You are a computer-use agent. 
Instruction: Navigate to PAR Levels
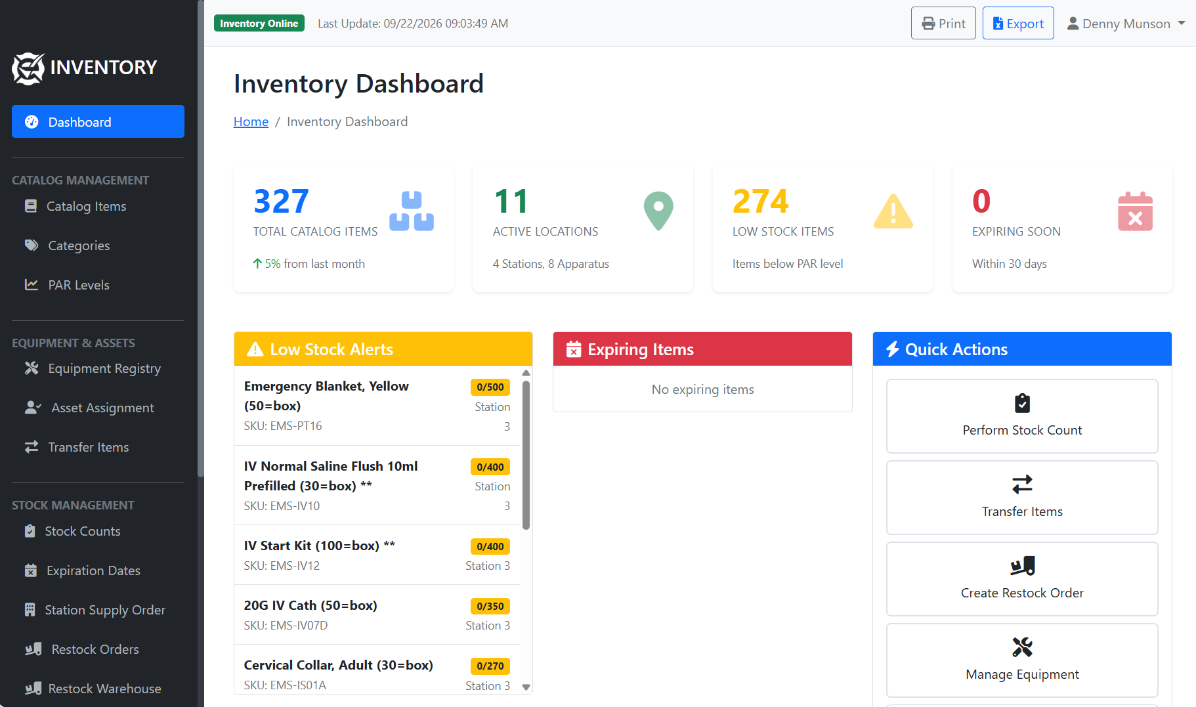(x=98, y=285)
